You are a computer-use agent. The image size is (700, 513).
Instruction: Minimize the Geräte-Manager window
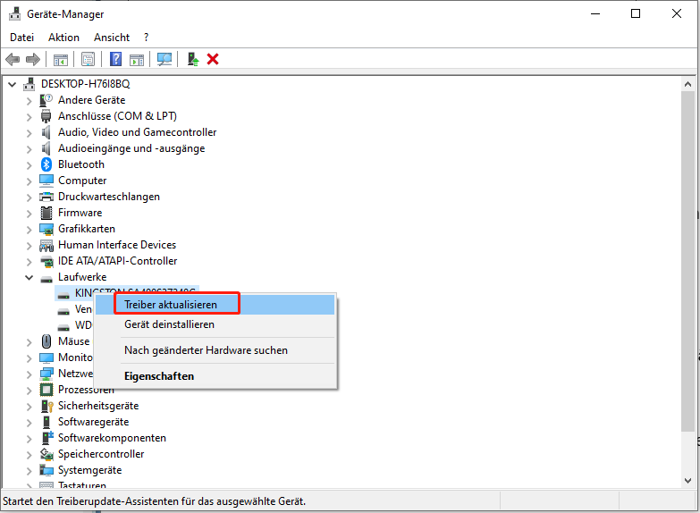595,13
